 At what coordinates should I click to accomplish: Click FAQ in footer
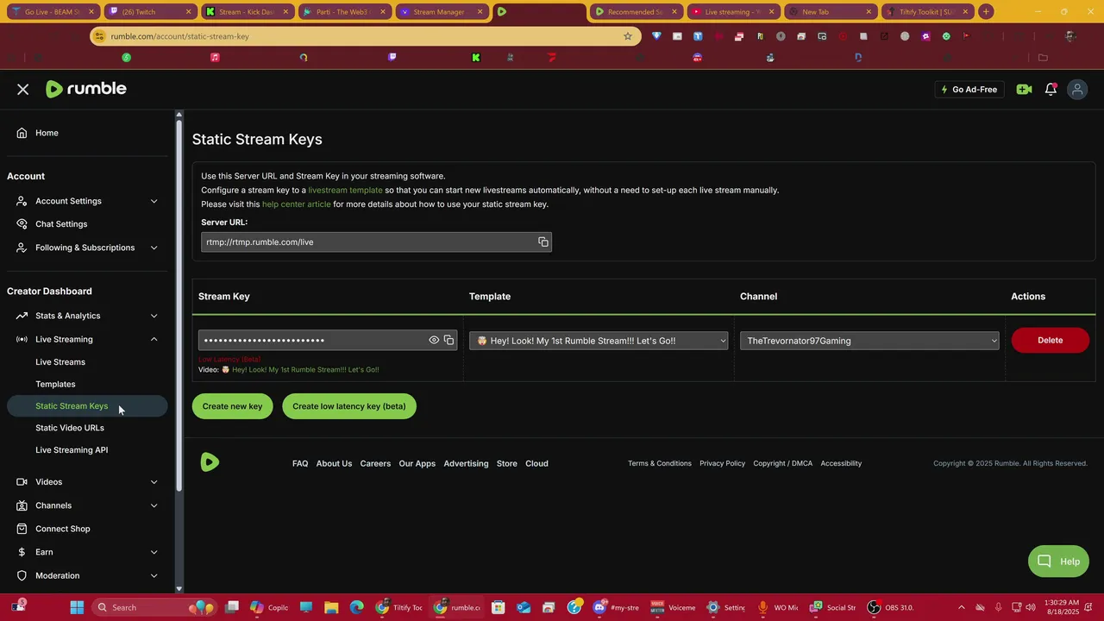(300, 463)
